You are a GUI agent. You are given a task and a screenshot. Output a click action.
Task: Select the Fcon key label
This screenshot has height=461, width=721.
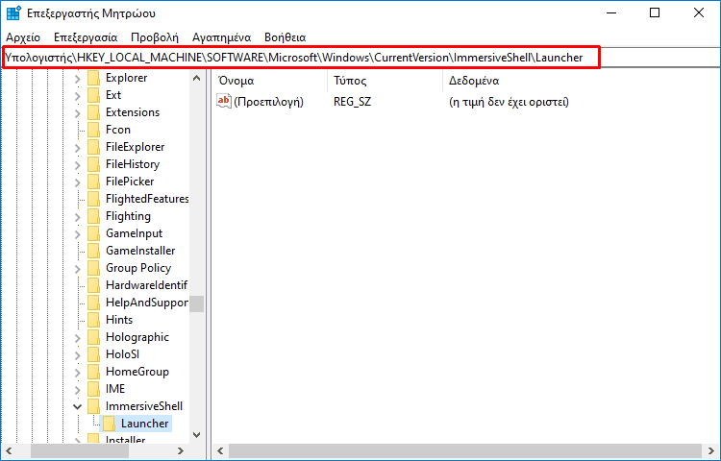[x=118, y=130]
